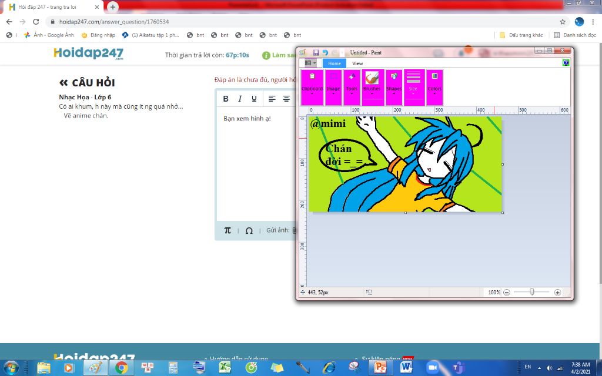Open the Size dropdown in Paint ribbon
Viewport: 602px width, 376px height.
click(413, 88)
